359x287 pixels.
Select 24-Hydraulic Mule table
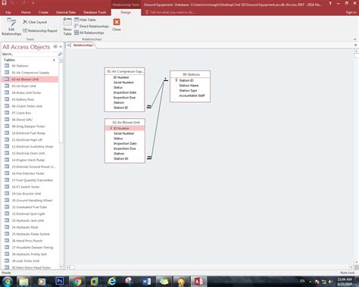tap(30, 227)
